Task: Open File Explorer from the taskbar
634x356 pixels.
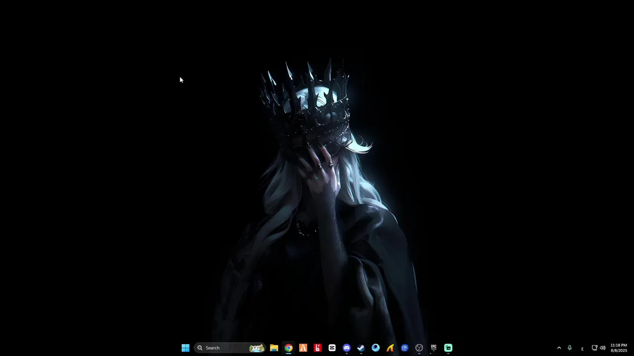Action: pos(274,348)
